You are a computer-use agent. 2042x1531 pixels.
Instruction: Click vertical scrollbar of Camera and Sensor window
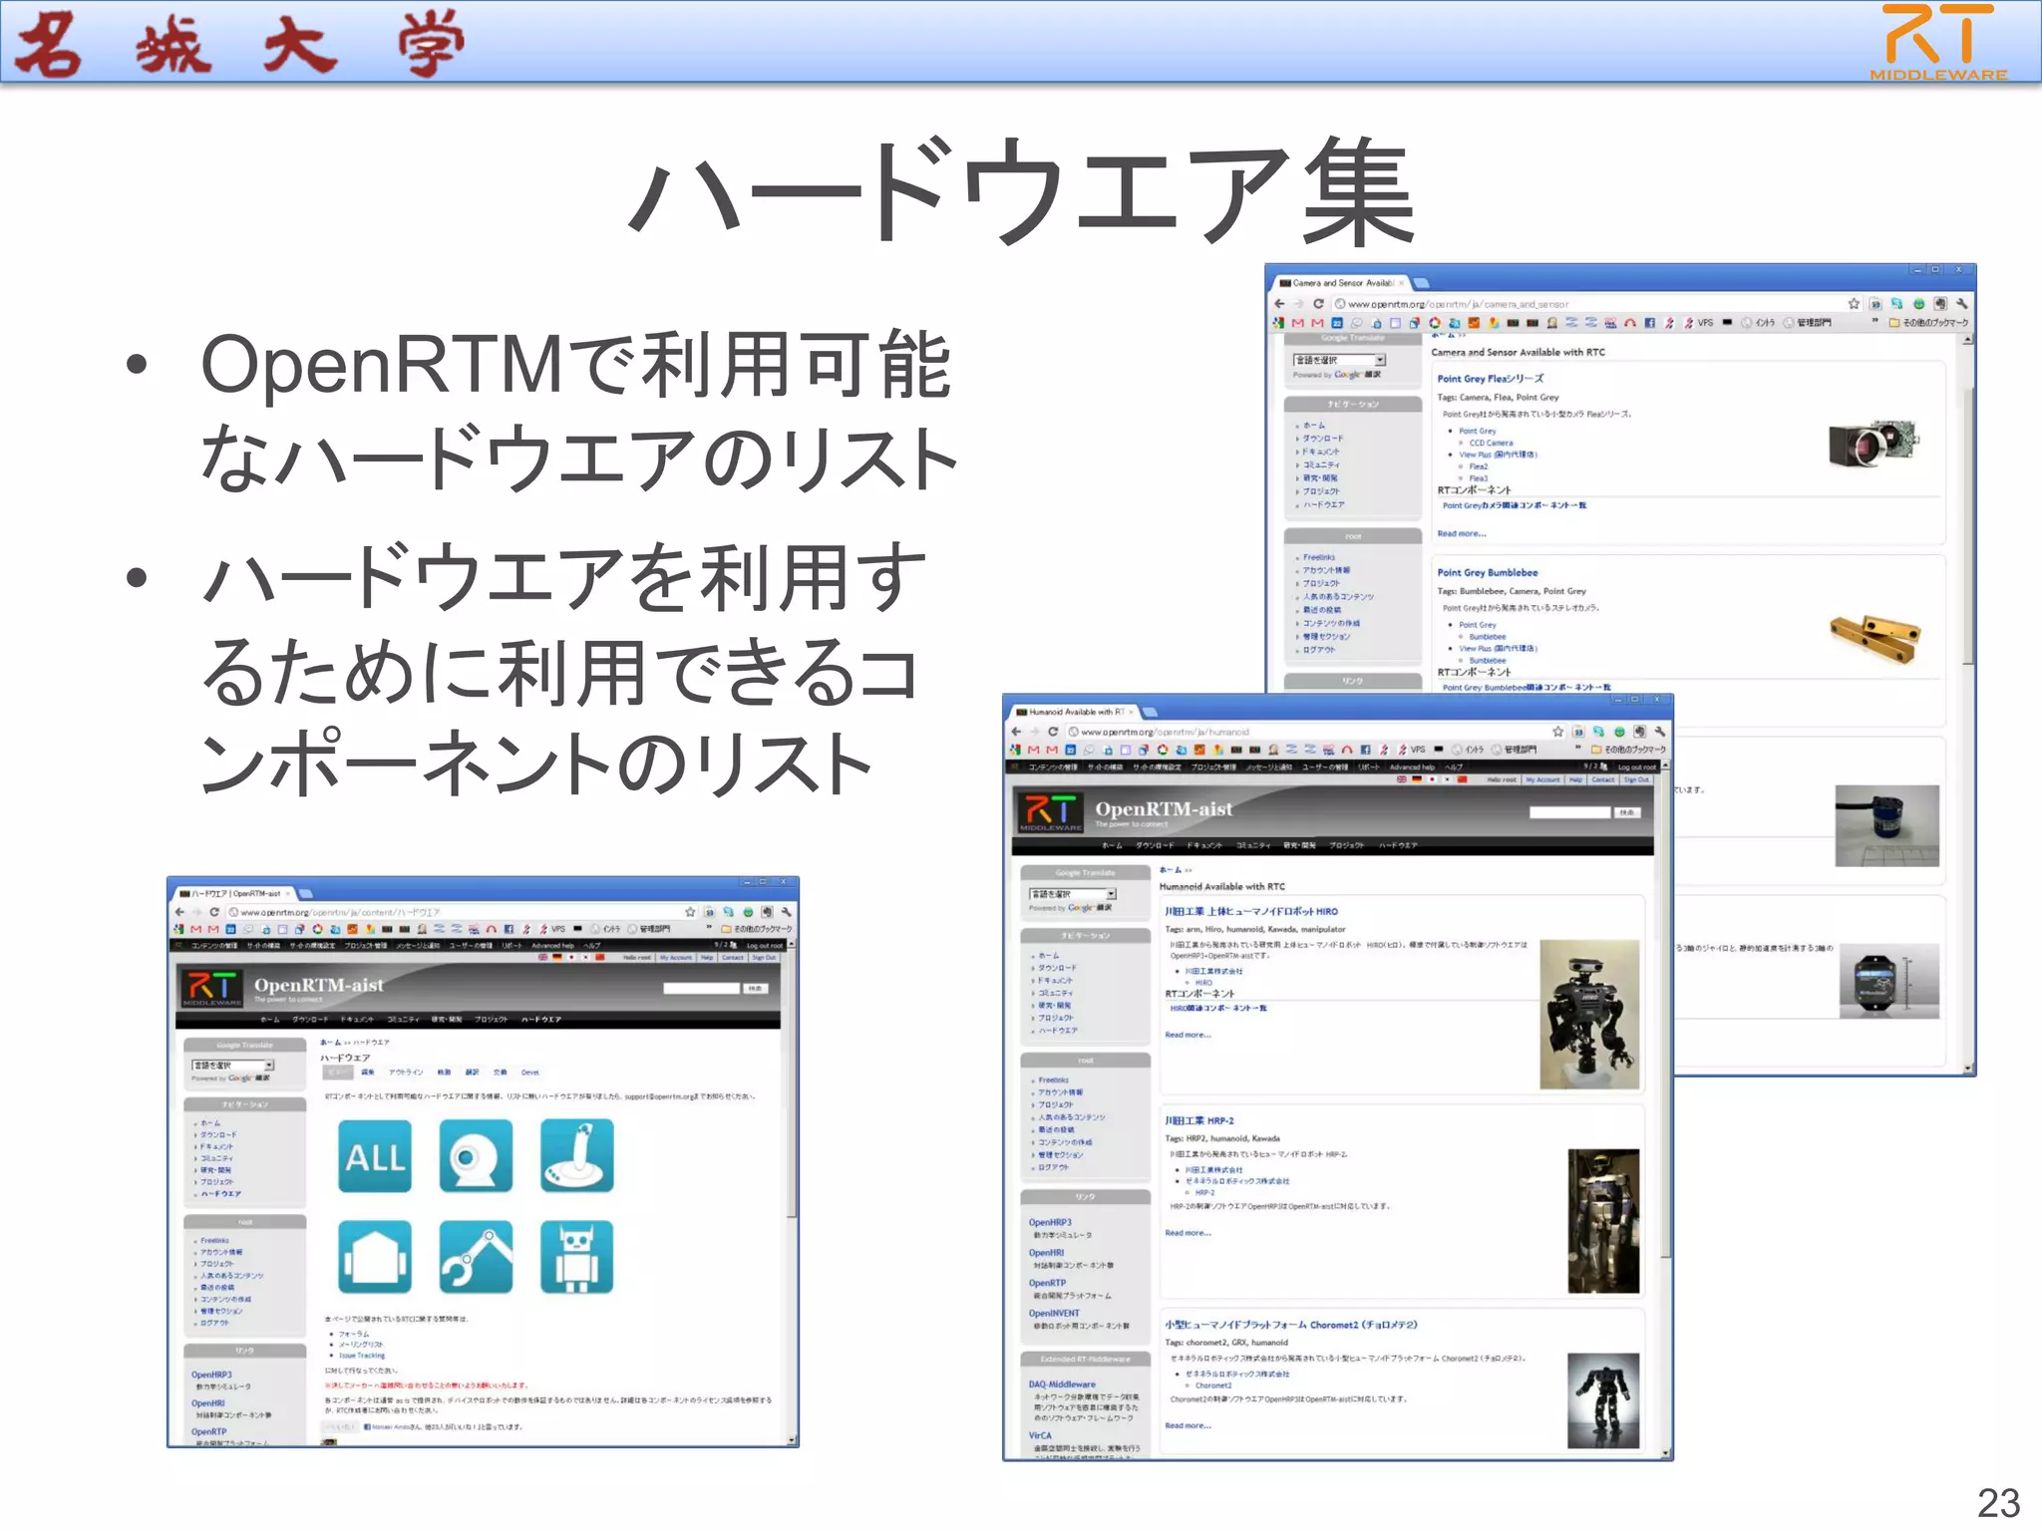pyautogui.click(x=1968, y=706)
